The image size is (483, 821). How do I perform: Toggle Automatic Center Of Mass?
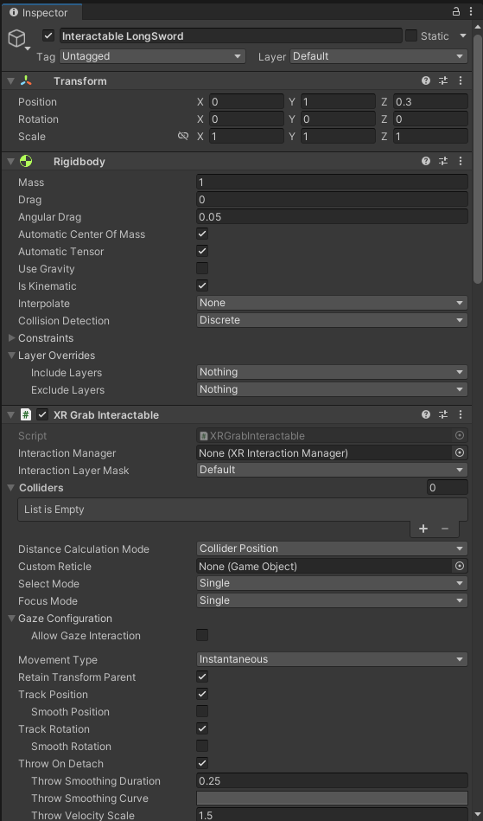(202, 234)
